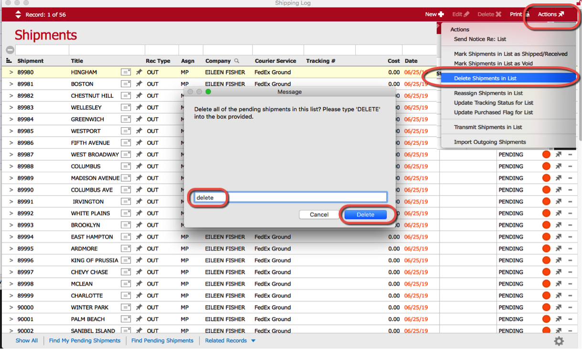Expand shipment row 89981 arrow
Image resolution: width=582 pixels, height=349 pixels.
pyautogui.click(x=11, y=84)
